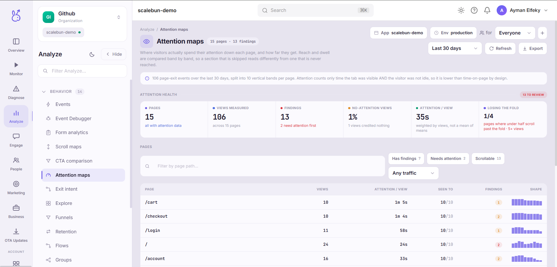This screenshot has width=557, height=267.
Task: Select CTA comparison menu item
Action: click(x=83, y=161)
